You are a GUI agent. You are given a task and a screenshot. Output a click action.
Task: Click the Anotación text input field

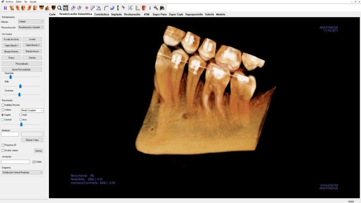tap(16, 162)
